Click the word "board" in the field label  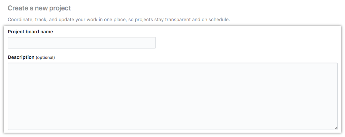[33, 32]
